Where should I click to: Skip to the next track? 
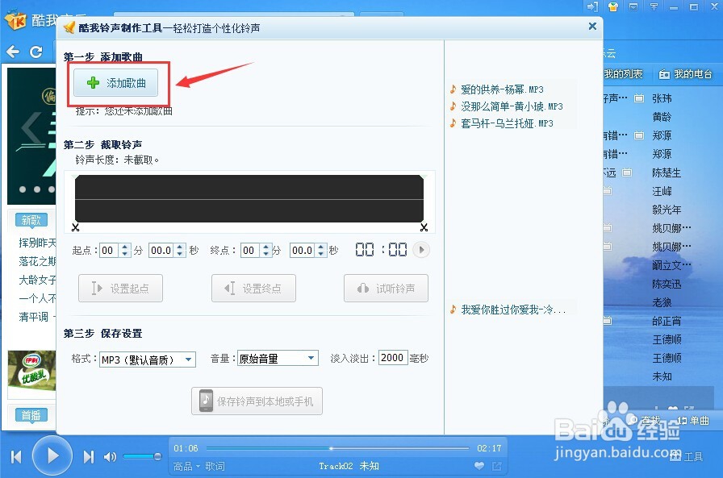[88, 455]
